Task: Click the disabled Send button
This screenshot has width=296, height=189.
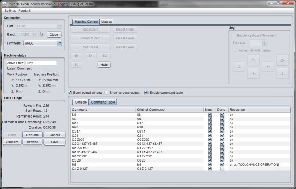Action: coord(12,135)
